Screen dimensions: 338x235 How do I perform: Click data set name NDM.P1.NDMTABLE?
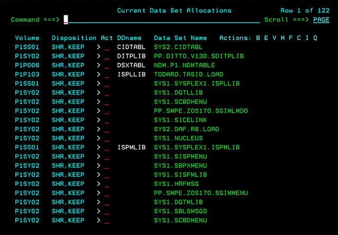pos(184,65)
